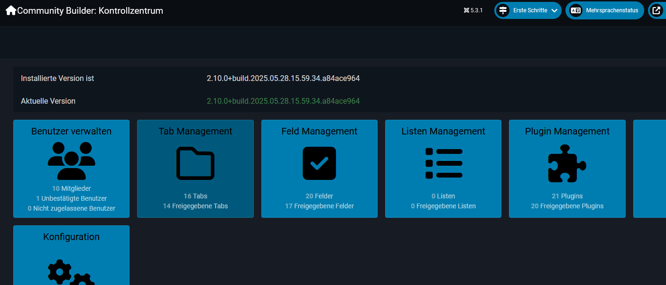This screenshot has width=666, height=285.
Task: Click the "0 Listen" count
Action: (444, 196)
